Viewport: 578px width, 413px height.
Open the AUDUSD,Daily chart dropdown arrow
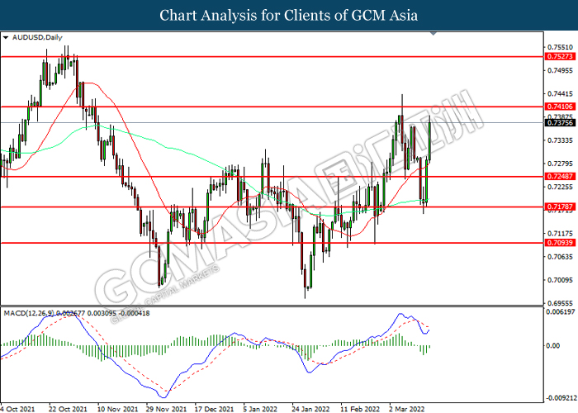(x=6, y=38)
